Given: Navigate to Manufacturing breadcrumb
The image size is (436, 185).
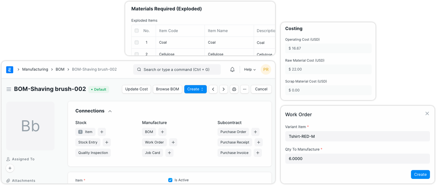Looking at the screenshot, I should 35,69.
